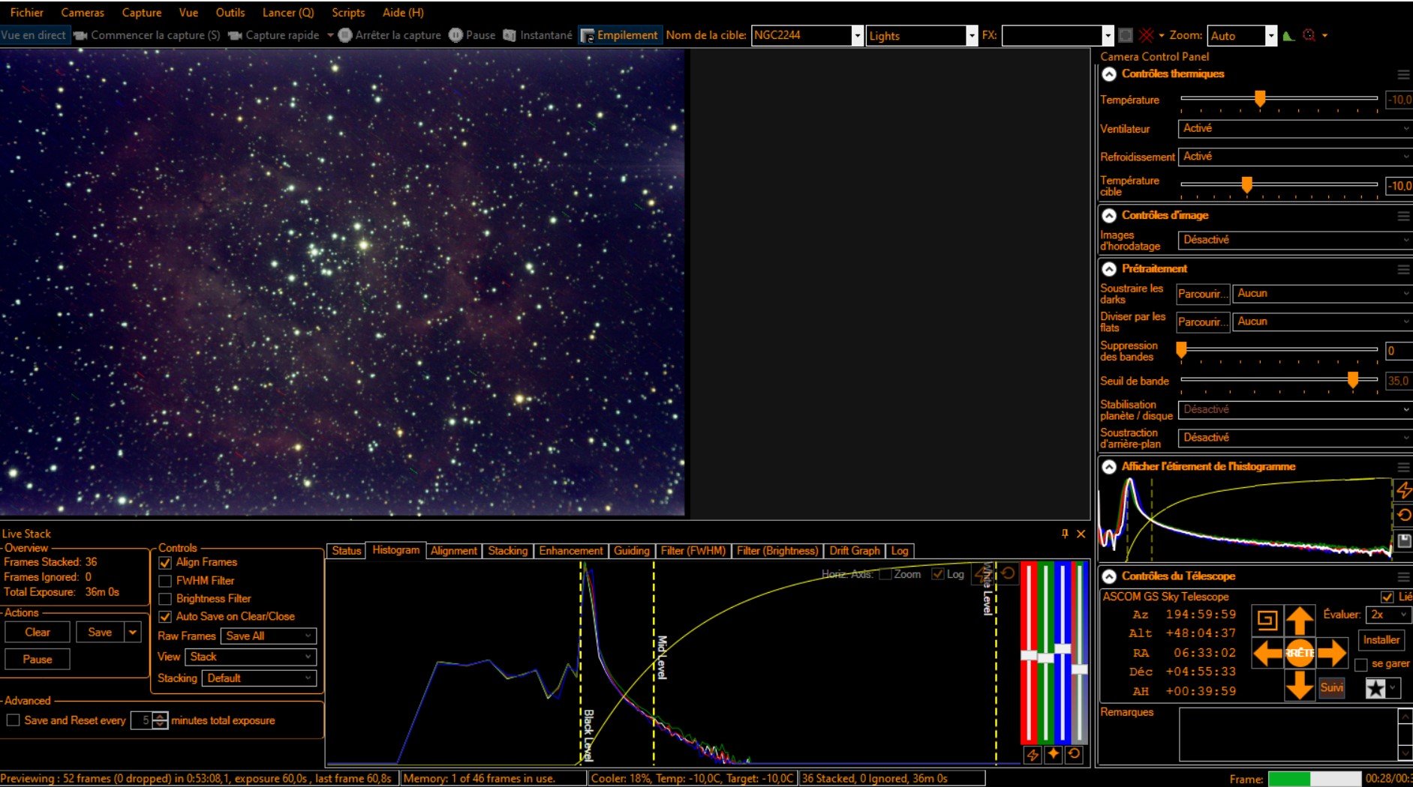Switch to the Drift Graph tab
Image resolution: width=1413 pixels, height=787 pixels.
pos(855,551)
